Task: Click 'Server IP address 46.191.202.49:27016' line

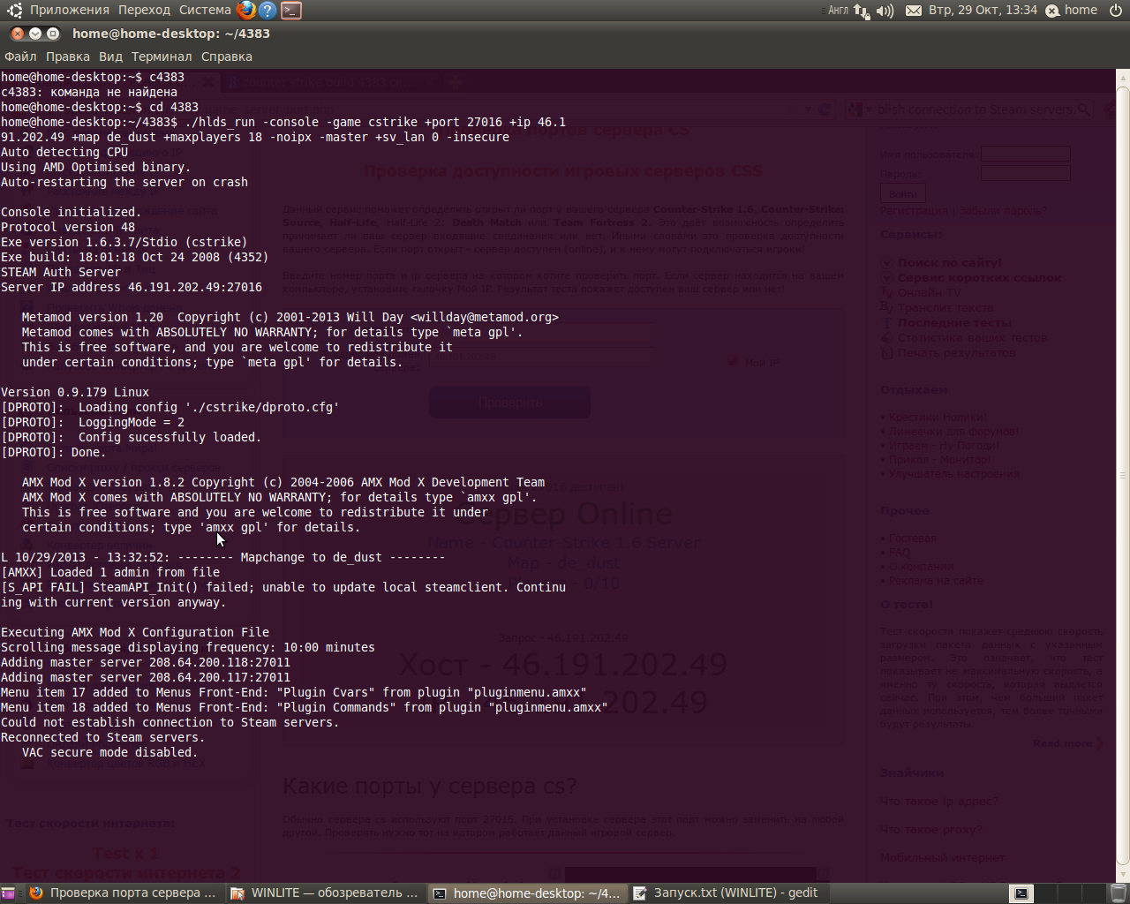Action: point(132,287)
